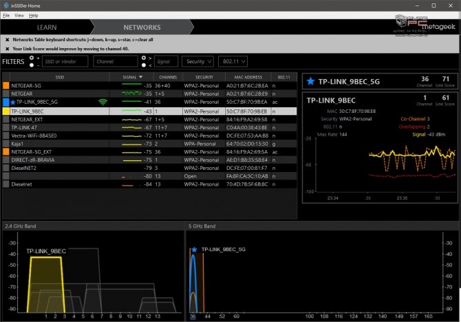Select the NETGEAR-5G network row
Image resolution: width=461 pixels, height=322 pixels.
tap(149, 85)
